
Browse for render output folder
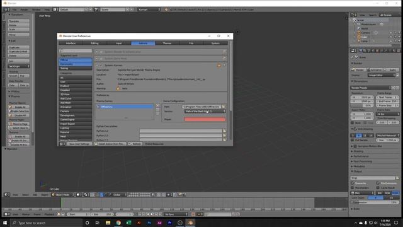[397, 178]
